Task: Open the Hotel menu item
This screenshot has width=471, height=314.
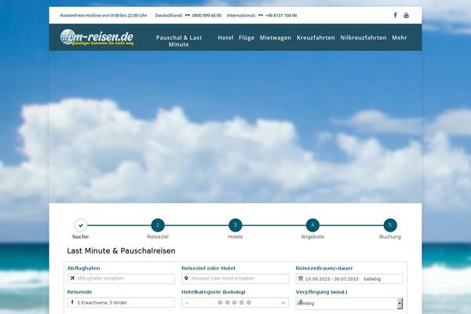Action: point(225,38)
